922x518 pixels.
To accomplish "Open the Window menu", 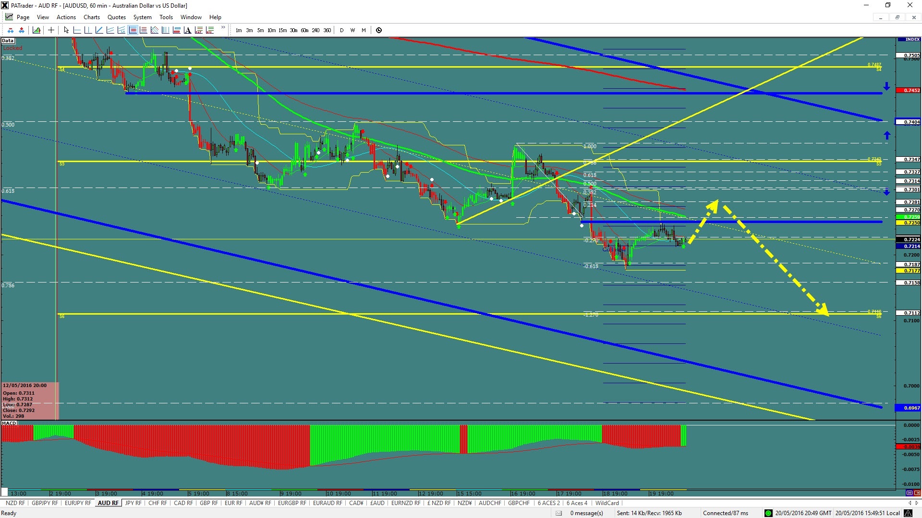I will (191, 17).
